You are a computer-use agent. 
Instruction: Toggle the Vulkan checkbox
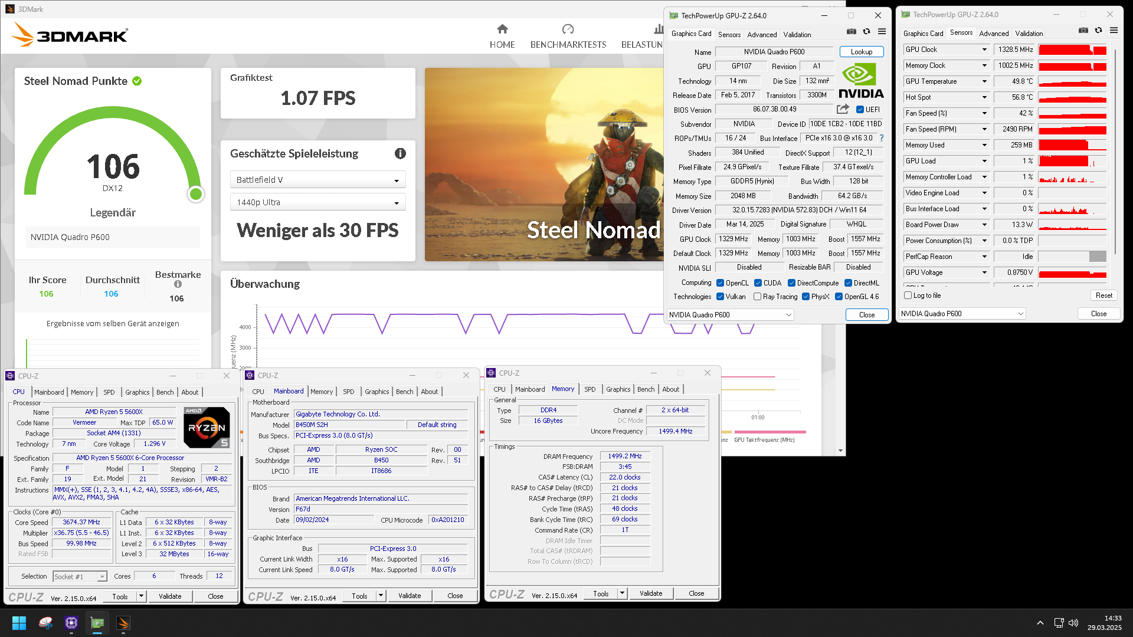tap(721, 297)
